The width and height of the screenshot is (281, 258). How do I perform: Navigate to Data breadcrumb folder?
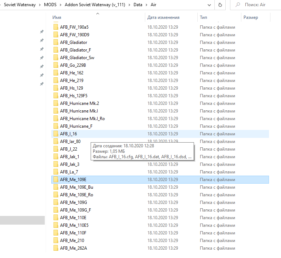pos(138,5)
